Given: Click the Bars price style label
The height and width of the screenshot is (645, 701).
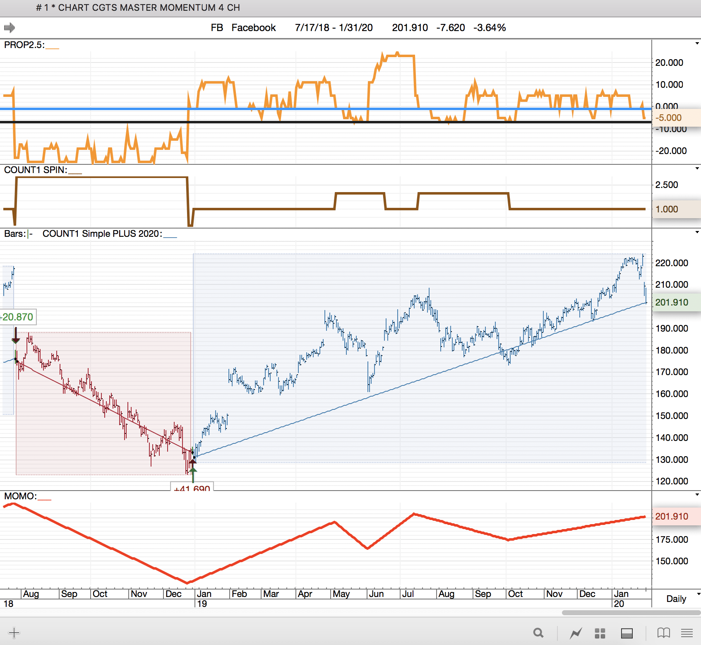Looking at the screenshot, I should (x=15, y=233).
